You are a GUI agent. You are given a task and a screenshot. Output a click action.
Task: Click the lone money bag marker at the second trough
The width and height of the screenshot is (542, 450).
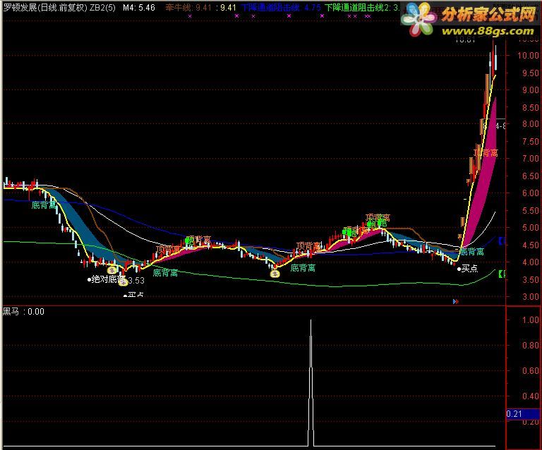coord(275,274)
